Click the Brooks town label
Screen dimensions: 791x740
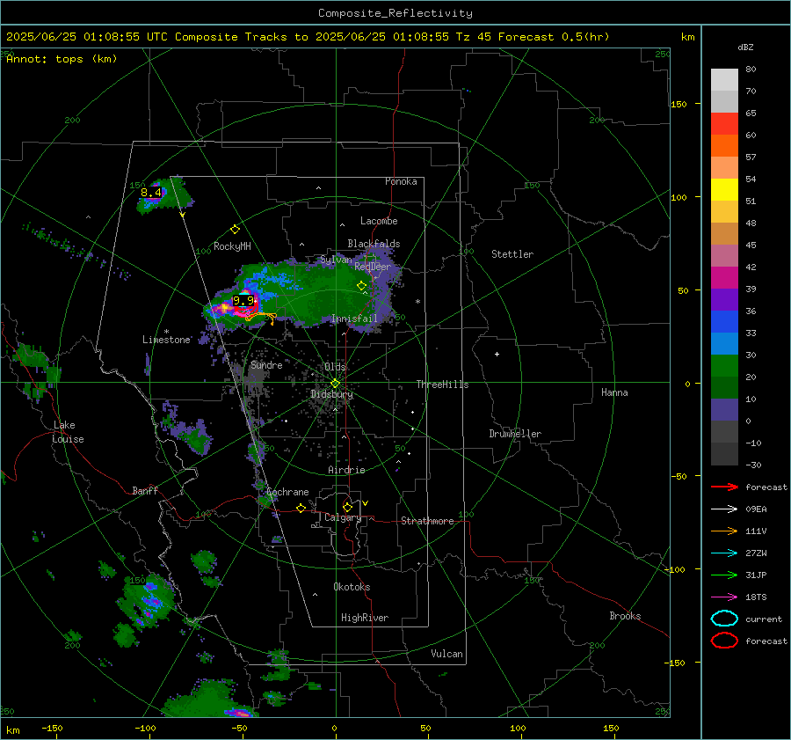(x=625, y=616)
